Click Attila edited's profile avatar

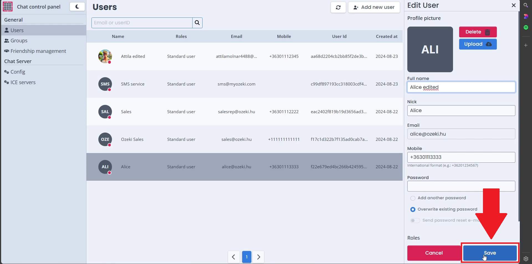click(105, 56)
